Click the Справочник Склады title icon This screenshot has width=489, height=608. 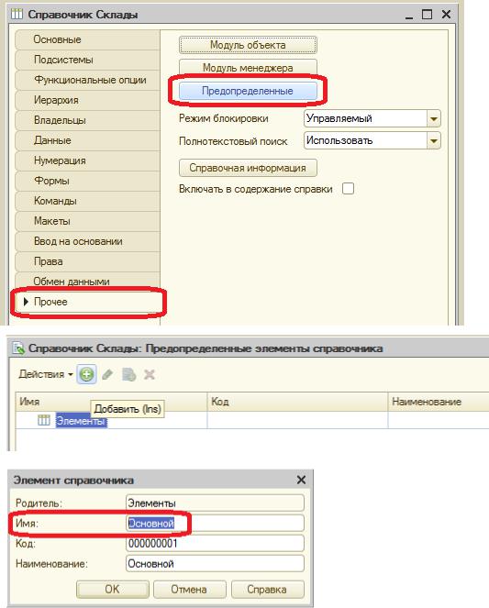pyautogui.click(x=17, y=15)
